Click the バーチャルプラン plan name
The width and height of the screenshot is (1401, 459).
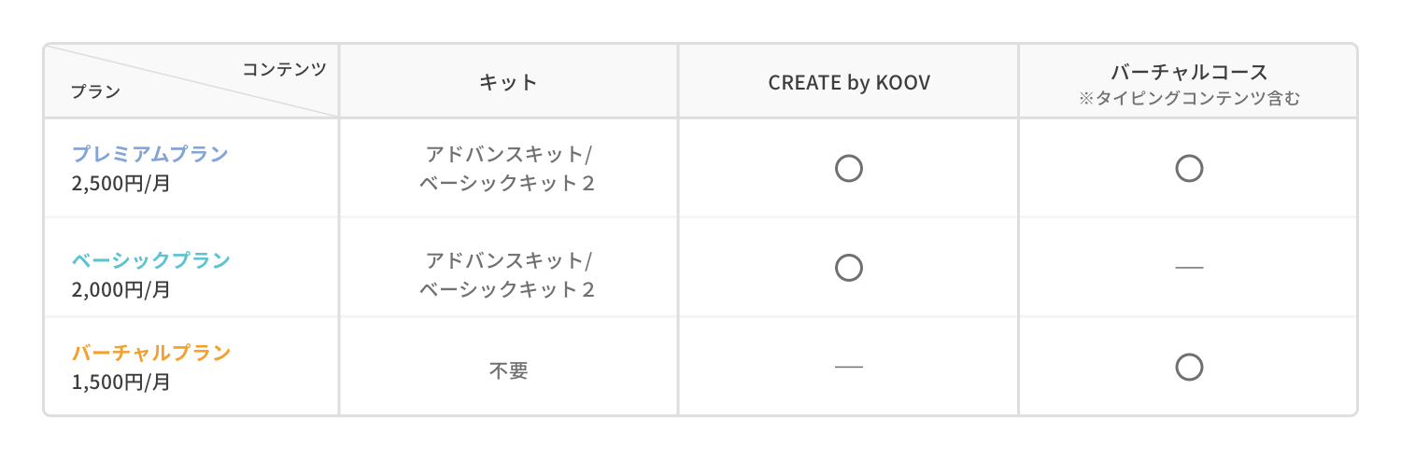point(150,354)
